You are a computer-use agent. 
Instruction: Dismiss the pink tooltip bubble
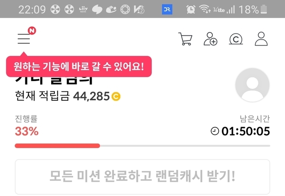point(79,66)
